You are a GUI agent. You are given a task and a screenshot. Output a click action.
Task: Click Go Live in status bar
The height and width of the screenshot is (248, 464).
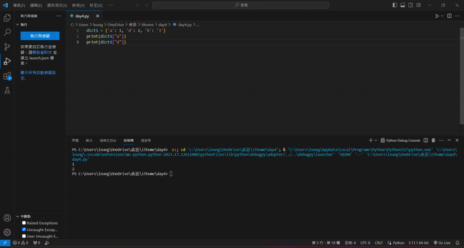[442, 243]
